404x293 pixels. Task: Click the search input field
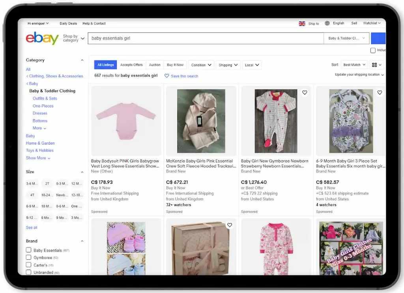(206, 38)
